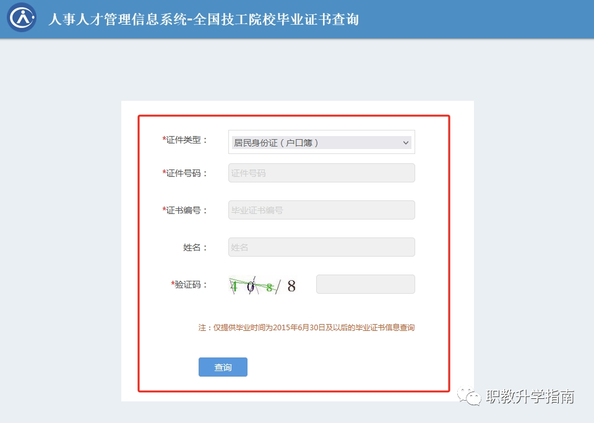Focus the 验证码 input box
This screenshot has height=423, width=594.
366,284
